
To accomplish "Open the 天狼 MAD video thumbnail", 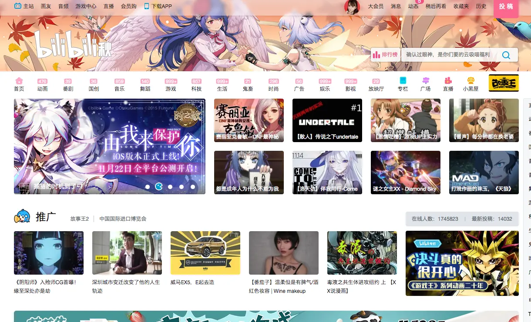I will pyautogui.click(x=484, y=173).
